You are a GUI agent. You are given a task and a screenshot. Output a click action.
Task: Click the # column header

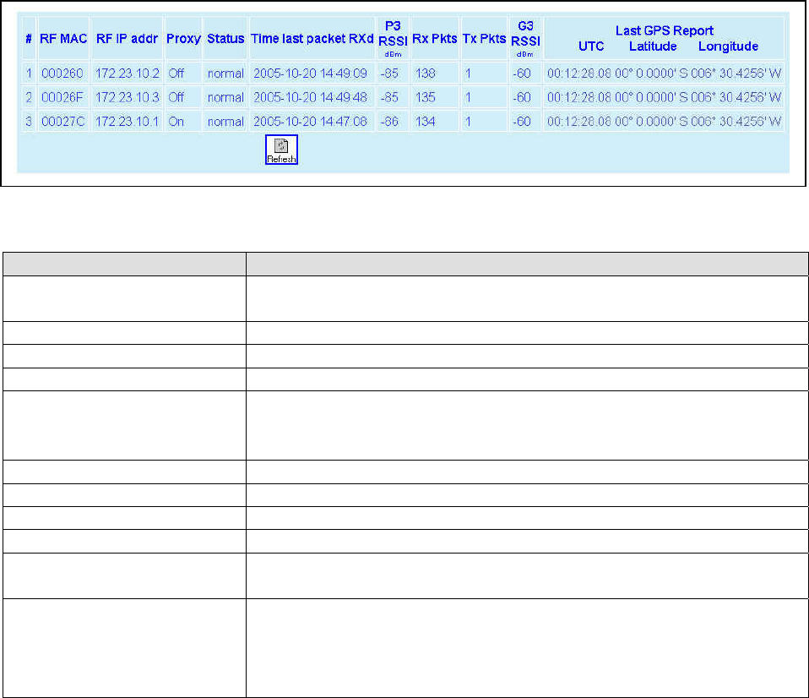(29, 39)
